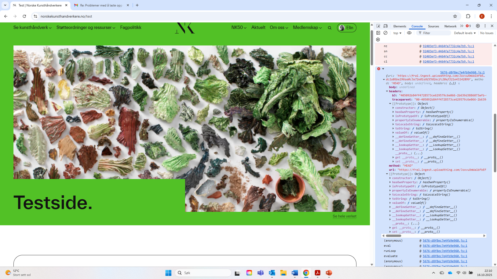Activate the inspect element picker tool
Screen dimensions: 497x279
(378, 26)
